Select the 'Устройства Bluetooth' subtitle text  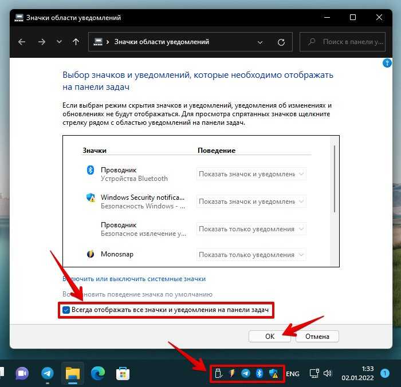pyautogui.click(x=134, y=179)
